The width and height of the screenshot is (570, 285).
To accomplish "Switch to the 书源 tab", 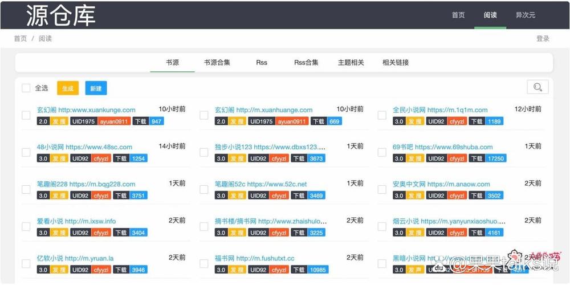I will coord(172,63).
